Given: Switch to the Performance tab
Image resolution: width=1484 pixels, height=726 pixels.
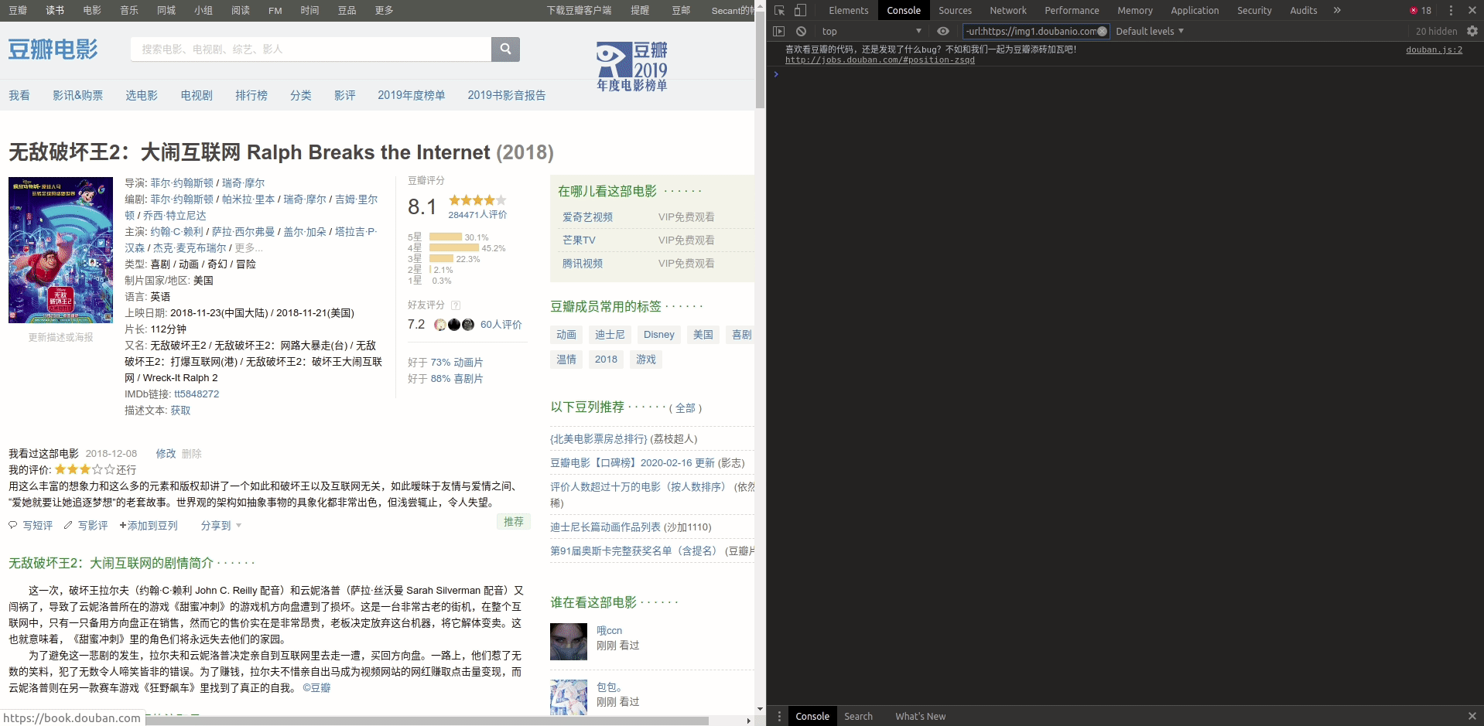Looking at the screenshot, I should click(1072, 10).
